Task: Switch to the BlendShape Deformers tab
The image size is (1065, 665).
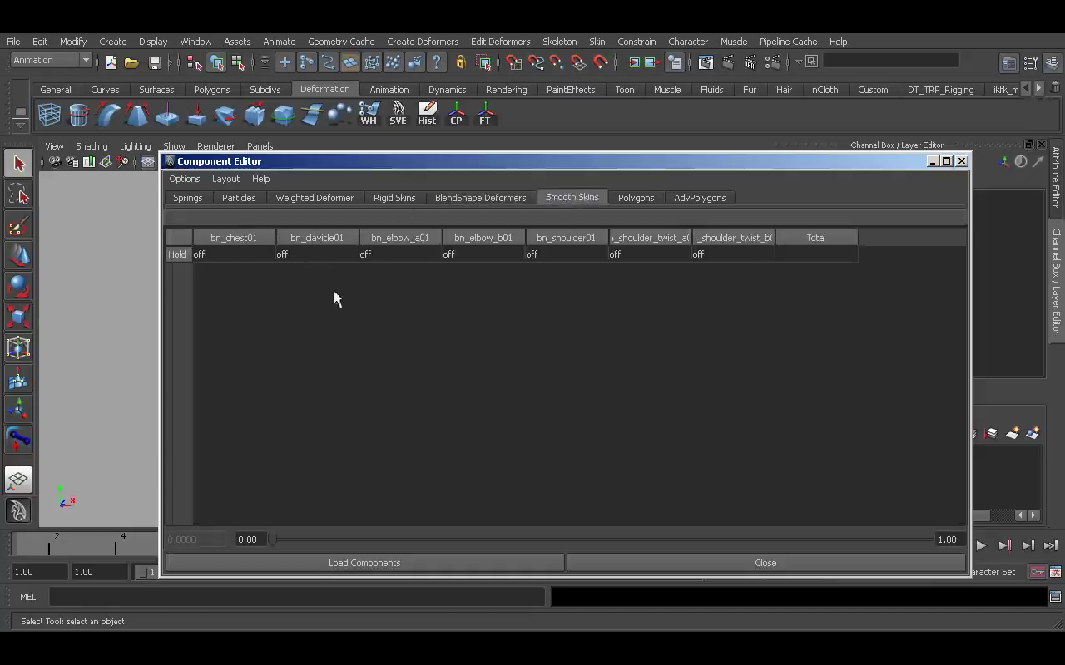Action: 480,198
